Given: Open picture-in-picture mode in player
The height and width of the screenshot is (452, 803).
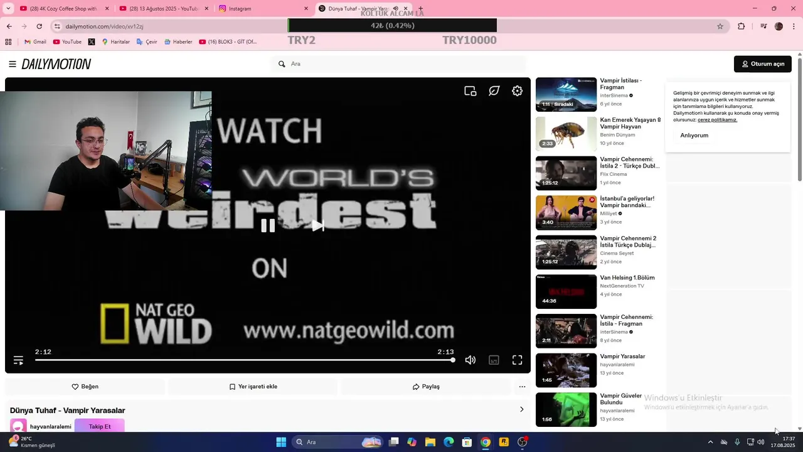Looking at the screenshot, I should pyautogui.click(x=471, y=91).
